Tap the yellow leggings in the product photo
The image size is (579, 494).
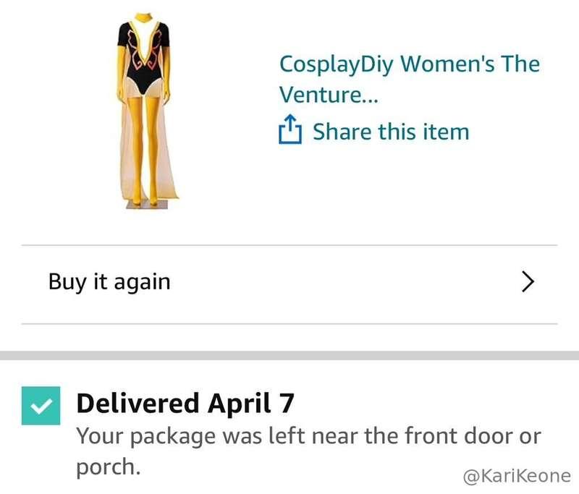click(145, 148)
